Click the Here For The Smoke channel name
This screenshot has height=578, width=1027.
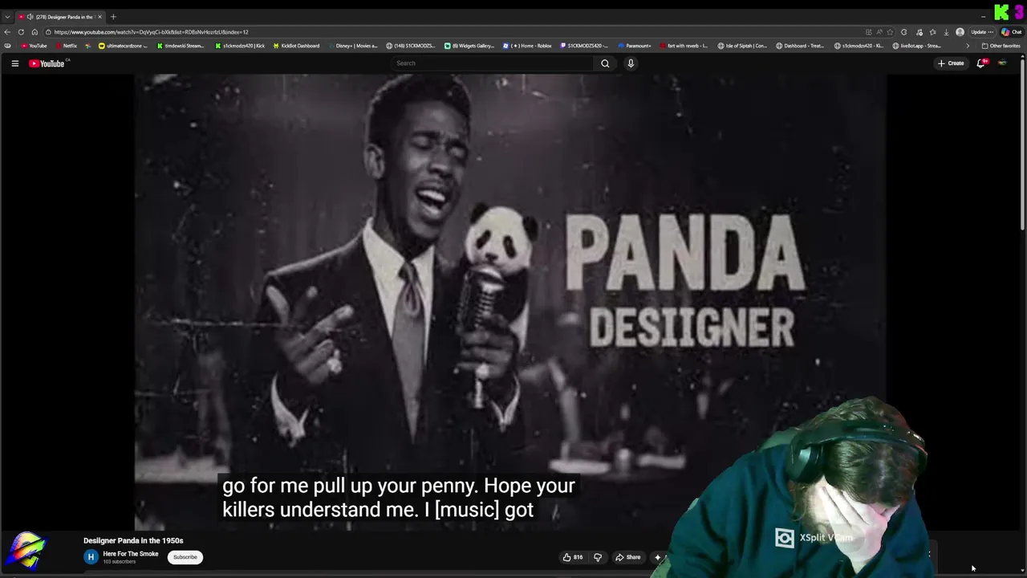(131, 554)
